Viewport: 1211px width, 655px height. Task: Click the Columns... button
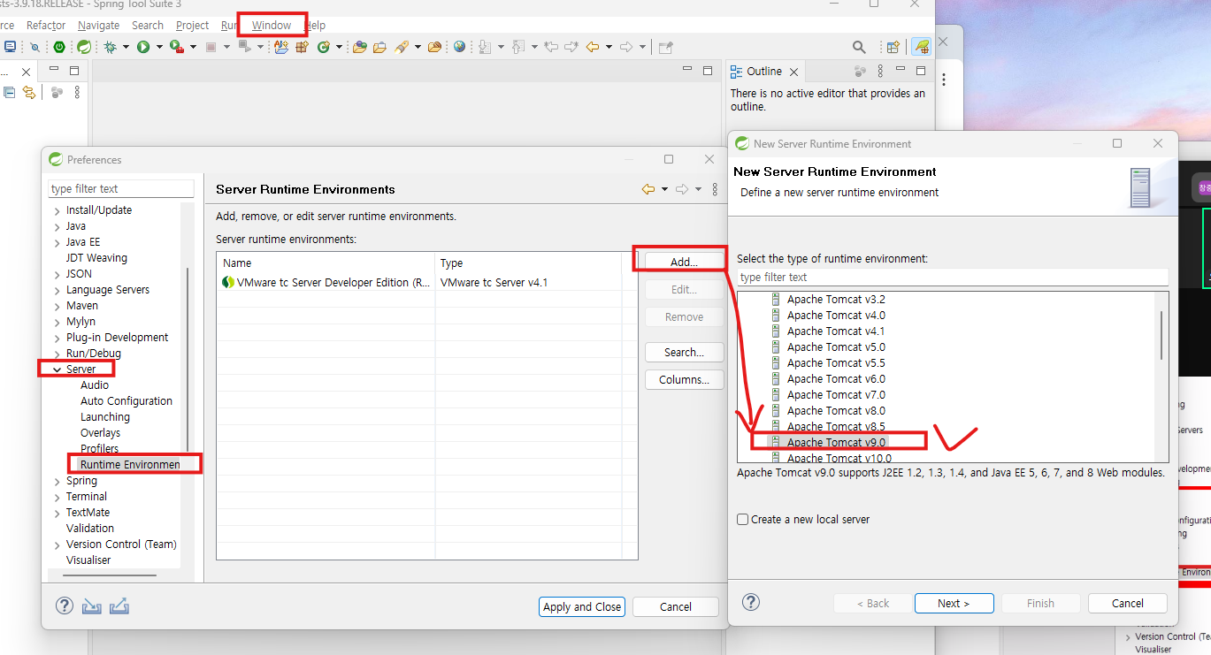click(x=684, y=379)
